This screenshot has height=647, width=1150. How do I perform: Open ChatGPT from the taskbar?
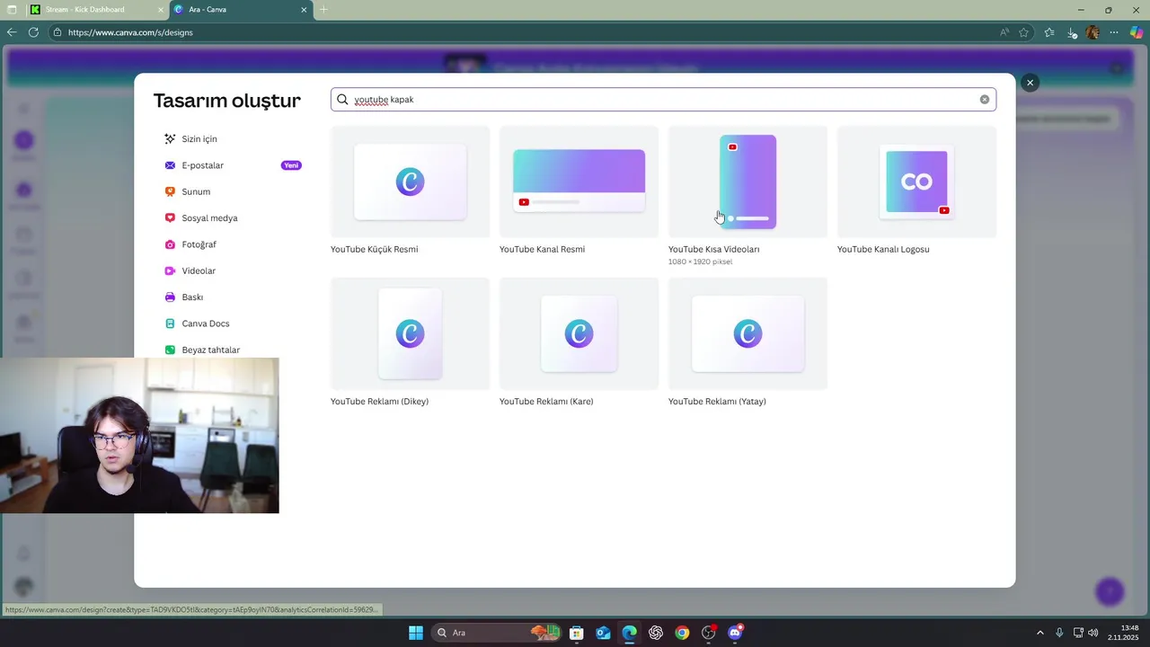(x=656, y=633)
